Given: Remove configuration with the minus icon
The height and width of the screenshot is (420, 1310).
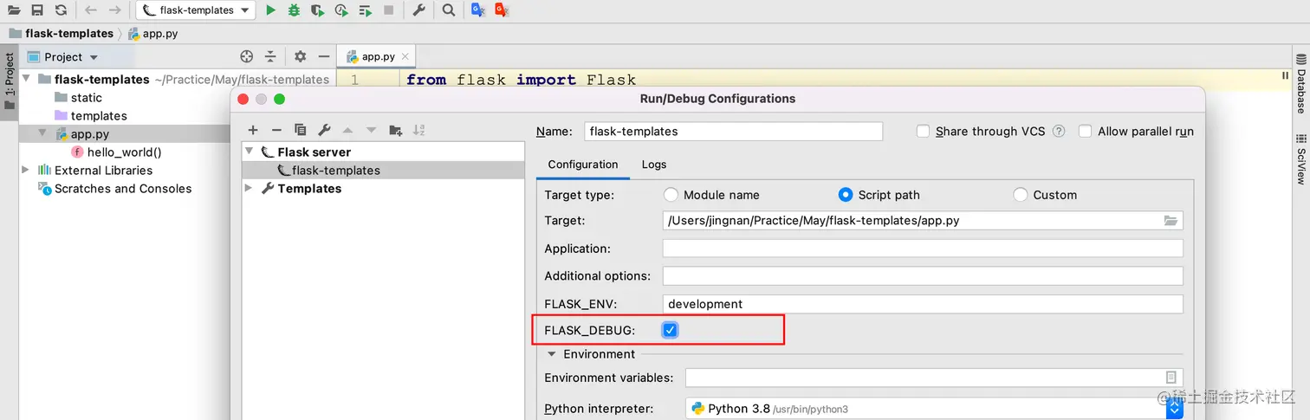Looking at the screenshot, I should tap(276, 130).
